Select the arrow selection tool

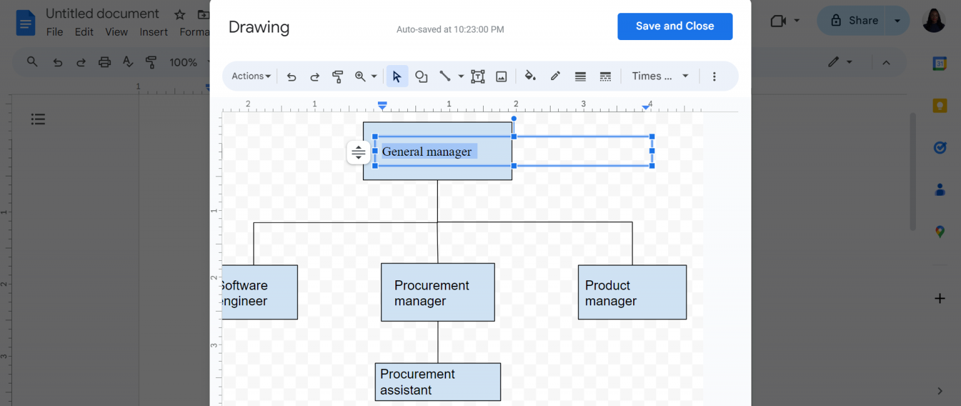397,76
